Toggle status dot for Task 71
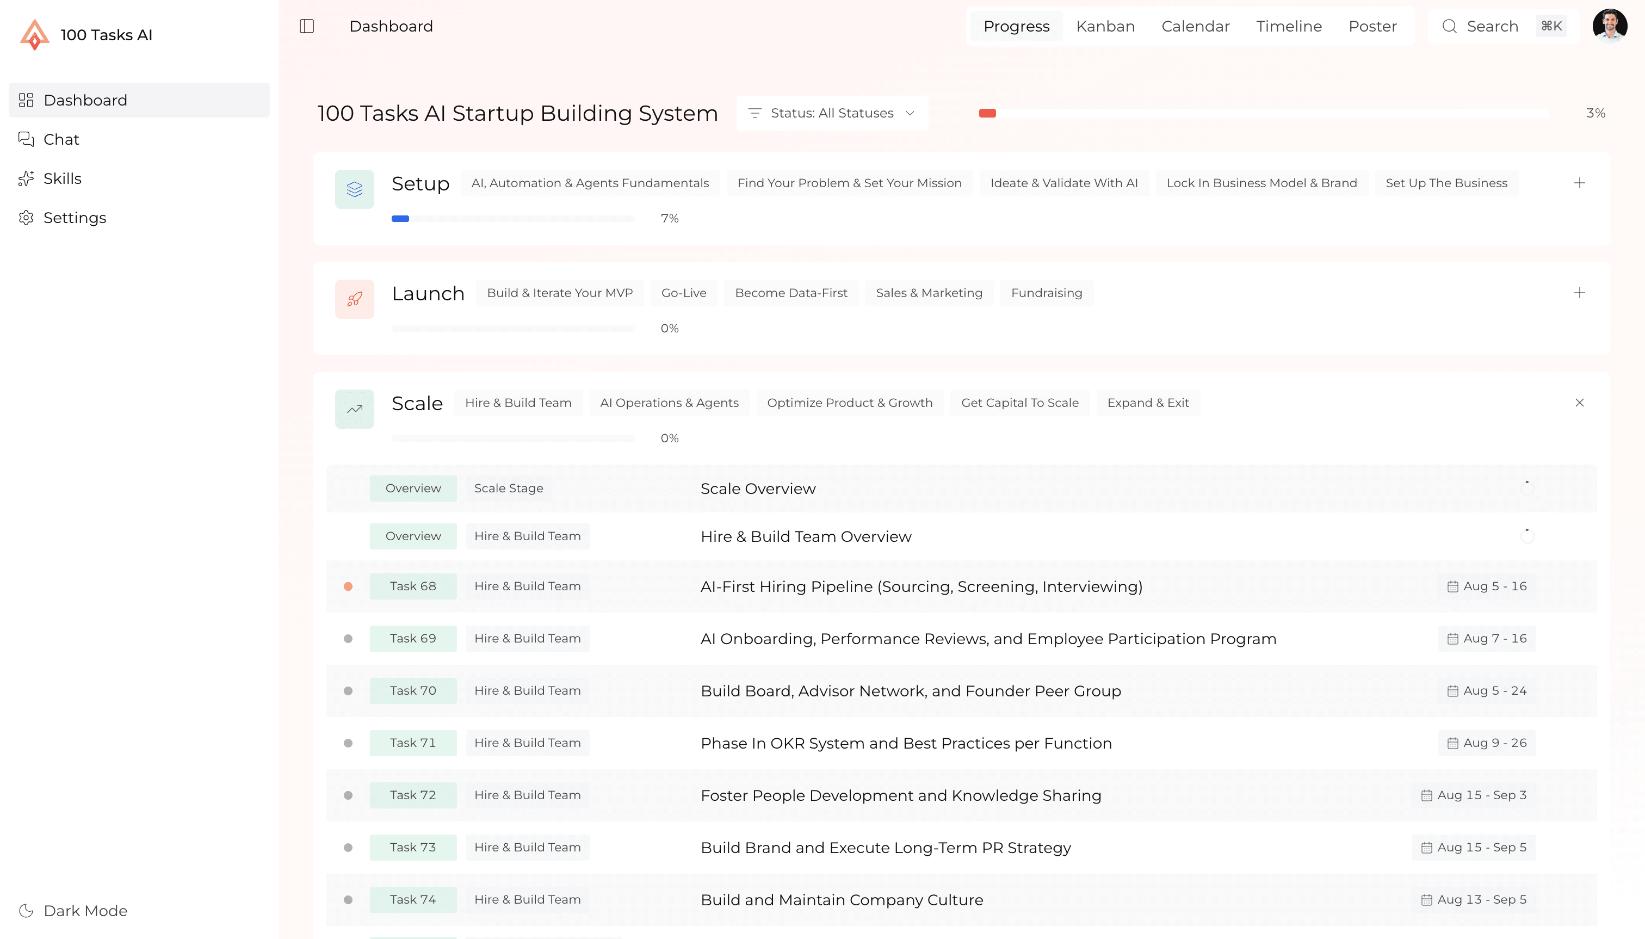 tap(348, 744)
